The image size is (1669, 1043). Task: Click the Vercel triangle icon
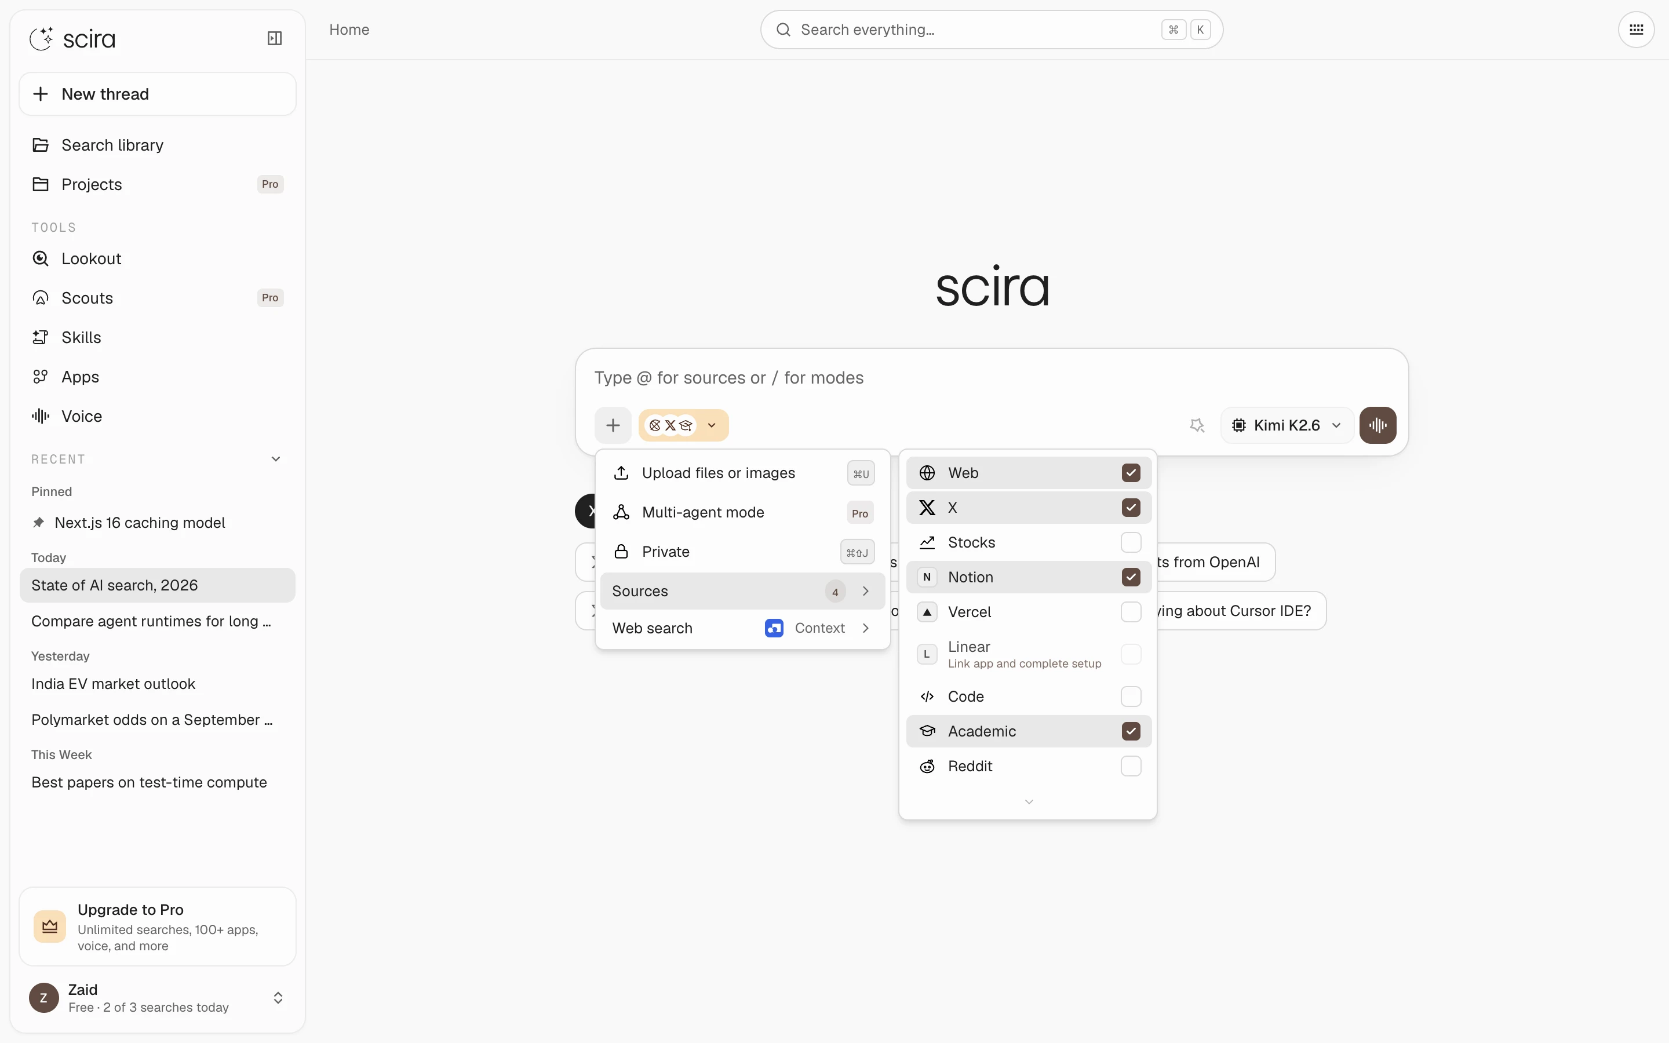(927, 612)
